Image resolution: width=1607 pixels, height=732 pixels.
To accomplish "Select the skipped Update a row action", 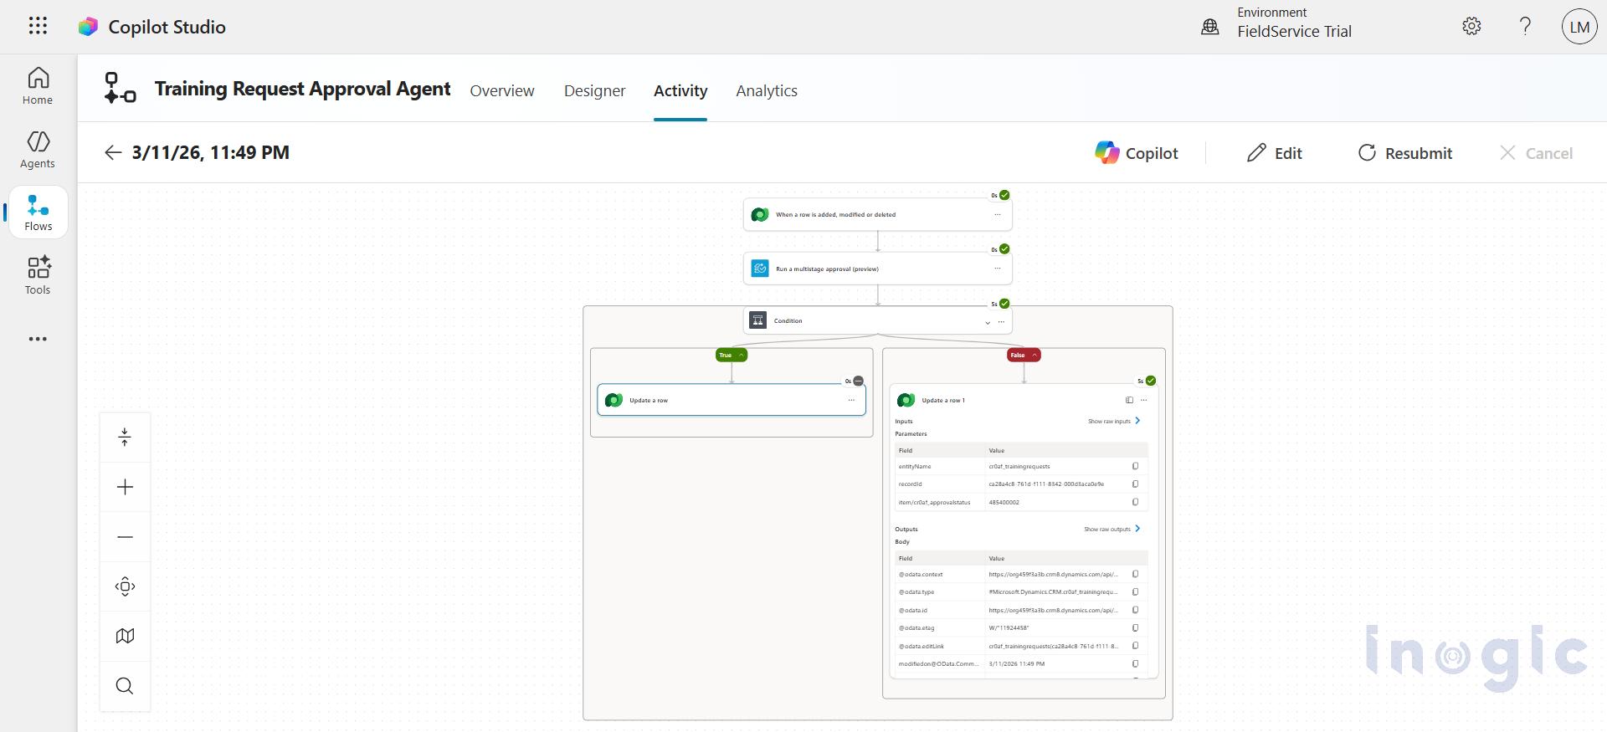I will point(732,400).
